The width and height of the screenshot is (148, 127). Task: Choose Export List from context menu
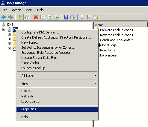tap(57, 101)
